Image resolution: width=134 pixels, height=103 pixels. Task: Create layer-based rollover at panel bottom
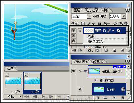click(89, 98)
